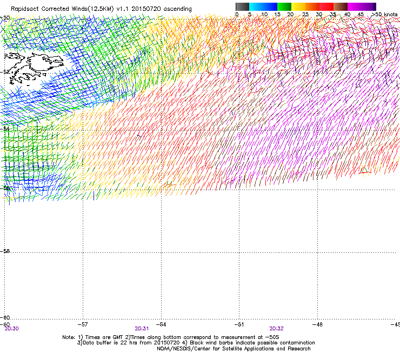Image resolution: width=400 pixels, height=352 pixels.
Task: Click the latitude label '-52' on left axis
Action: click(5, 72)
